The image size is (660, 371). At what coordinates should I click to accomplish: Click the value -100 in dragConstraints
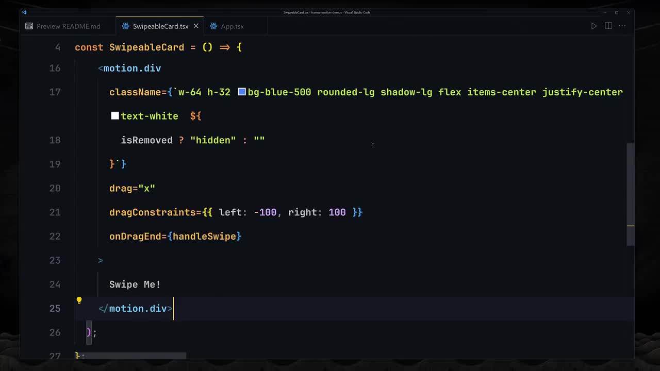click(265, 212)
